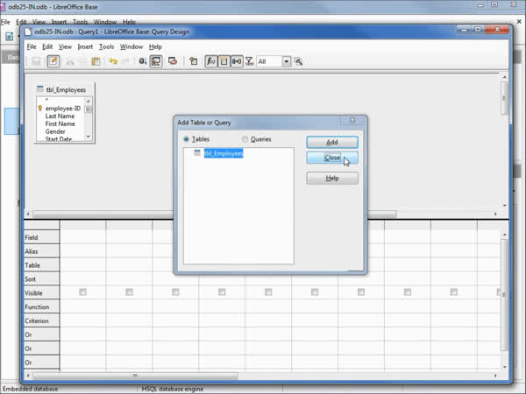The width and height of the screenshot is (526, 394).
Task: Select the Gender field
Action: (55, 131)
